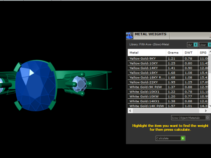
Task: Click the left arrow of horizontal scrollbar
Action: click(x=130, y=111)
